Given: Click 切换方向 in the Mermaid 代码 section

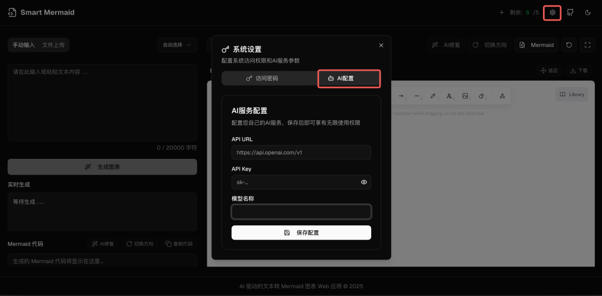Looking at the screenshot, I should click(140, 244).
